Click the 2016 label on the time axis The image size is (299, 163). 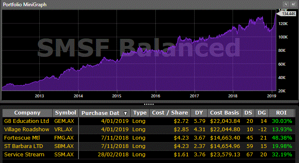click(156, 96)
